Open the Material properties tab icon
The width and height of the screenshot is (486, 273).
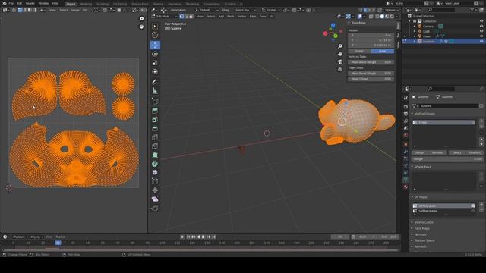coord(406,187)
